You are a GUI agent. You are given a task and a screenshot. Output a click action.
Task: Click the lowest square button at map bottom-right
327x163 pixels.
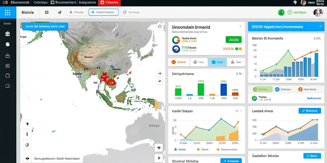[158, 158]
